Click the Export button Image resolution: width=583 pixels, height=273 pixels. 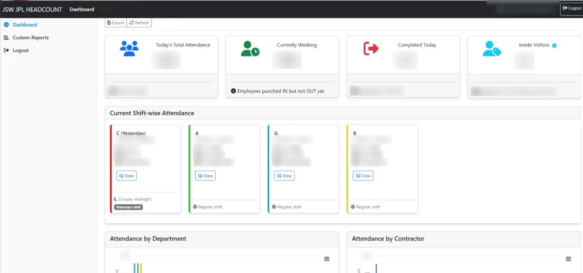point(116,23)
